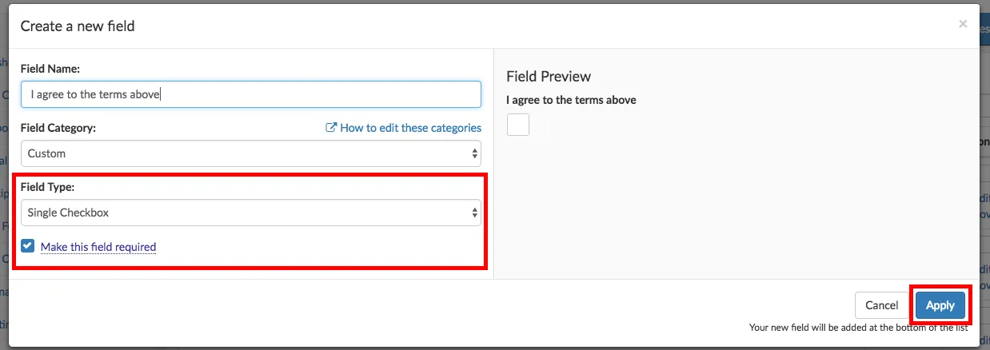The width and height of the screenshot is (990, 350).
Task: Click the external link icon beside How to edit
Action: click(331, 128)
